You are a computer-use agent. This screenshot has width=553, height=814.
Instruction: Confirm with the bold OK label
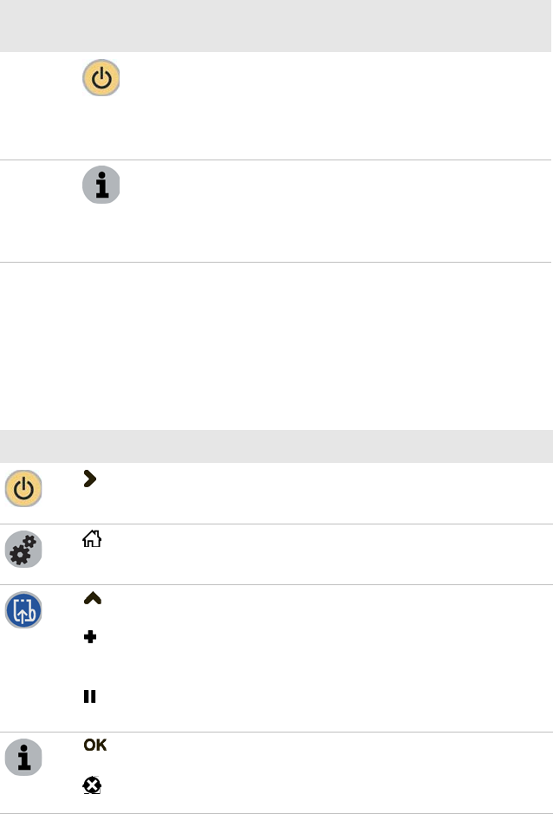(95, 746)
